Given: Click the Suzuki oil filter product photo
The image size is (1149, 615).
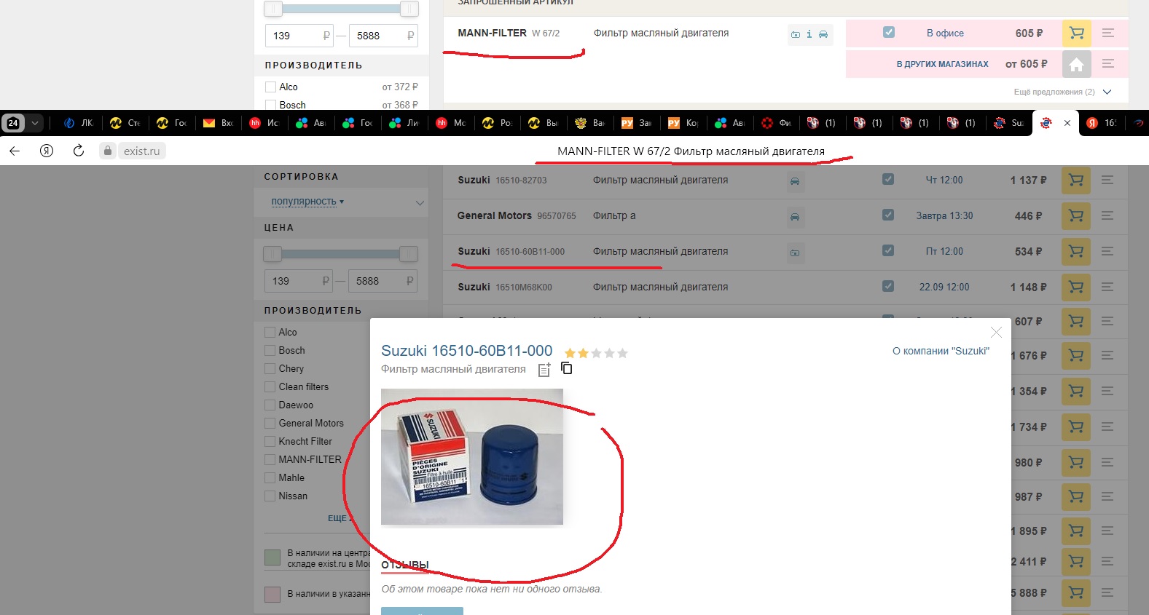Looking at the screenshot, I should coord(471,456).
